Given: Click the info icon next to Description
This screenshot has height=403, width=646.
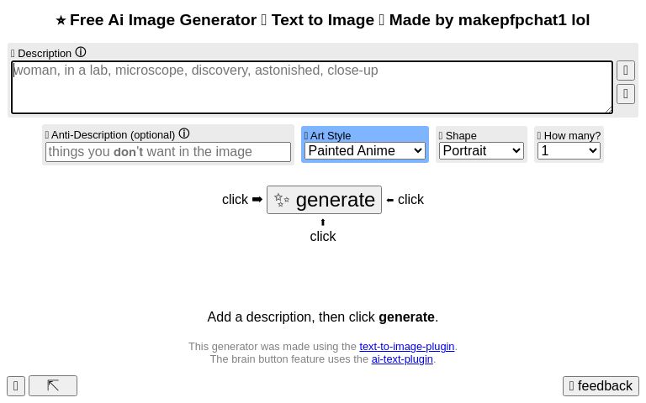Looking at the screenshot, I should [81, 52].
